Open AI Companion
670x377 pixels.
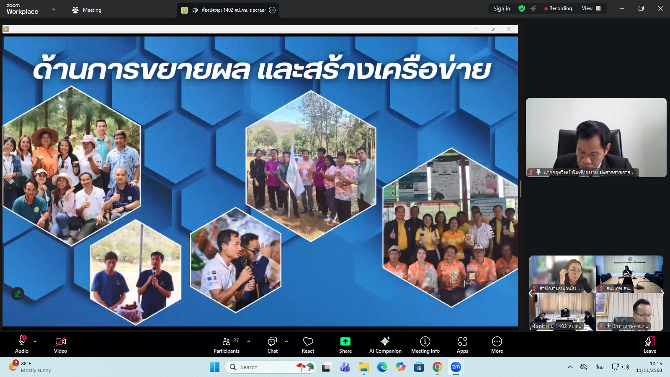click(385, 344)
